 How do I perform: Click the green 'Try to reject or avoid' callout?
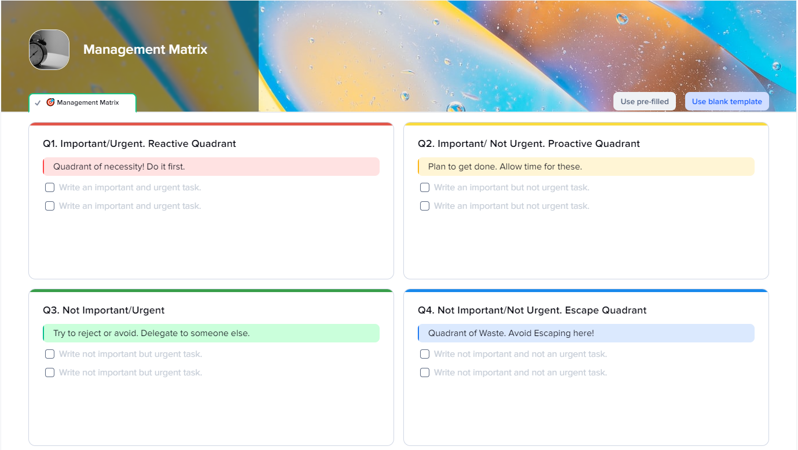tap(211, 333)
